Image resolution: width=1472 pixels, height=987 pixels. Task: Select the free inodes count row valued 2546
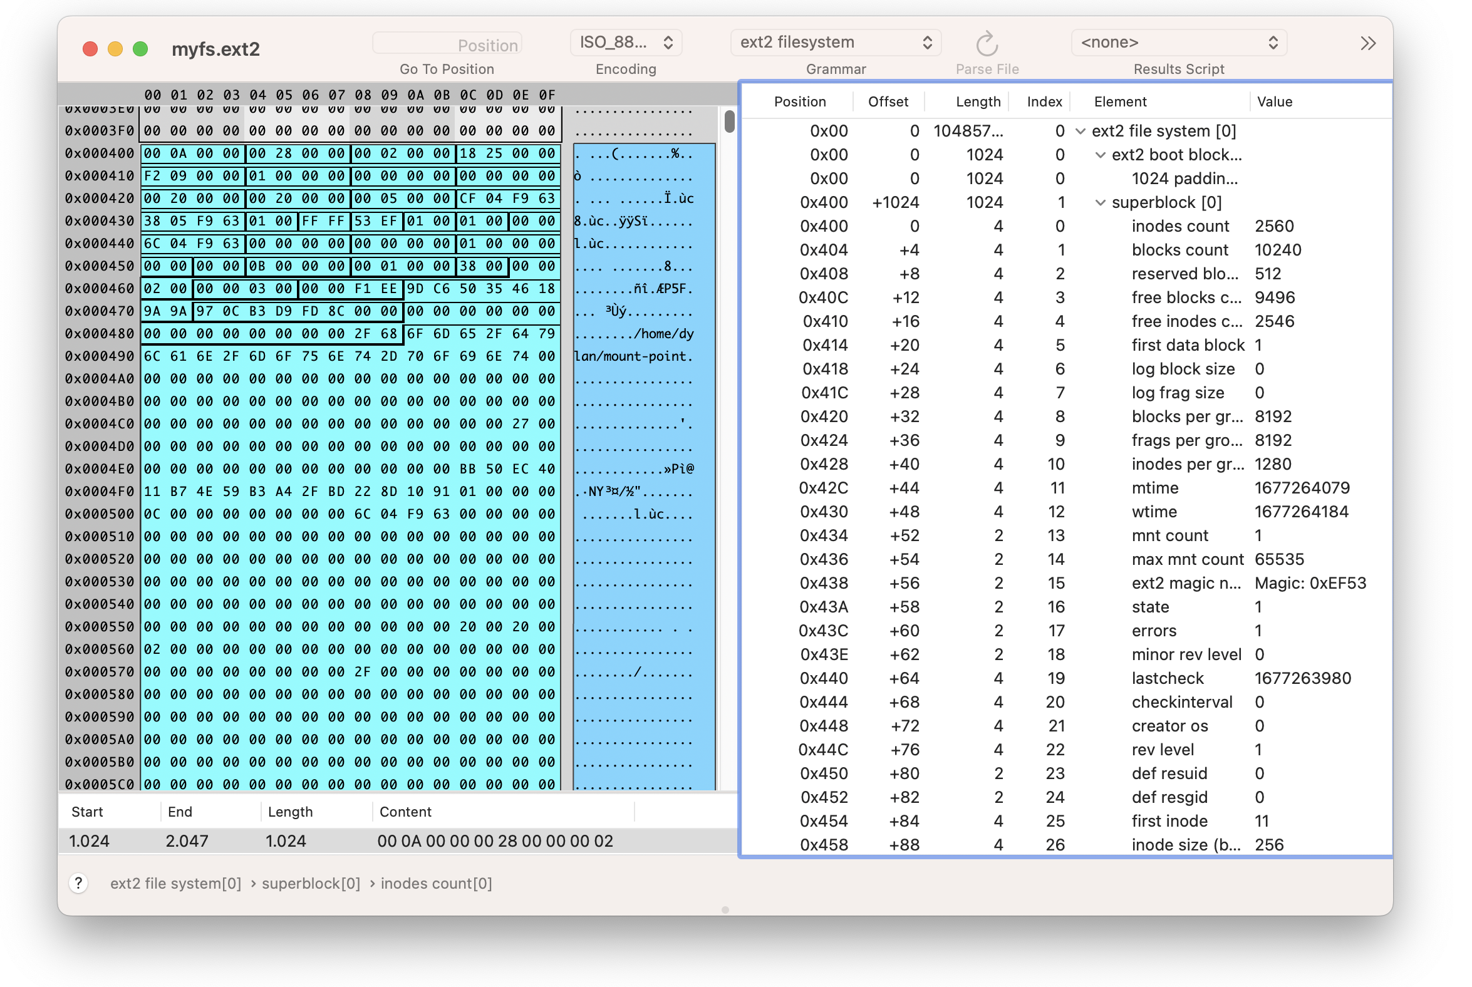point(1067,322)
